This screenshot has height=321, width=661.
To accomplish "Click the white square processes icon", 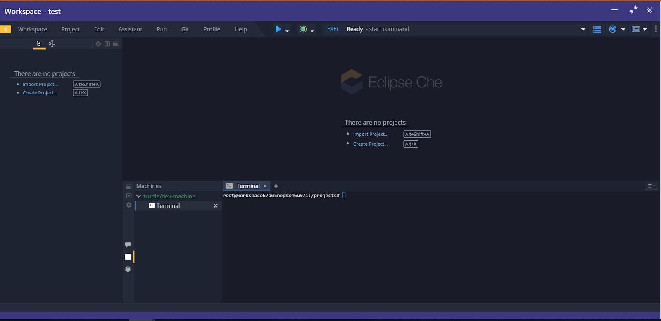I will pyautogui.click(x=128, y=257).
